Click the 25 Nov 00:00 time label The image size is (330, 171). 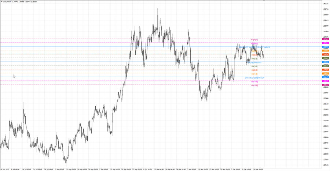pyautogui.click(x=225, y=169)
